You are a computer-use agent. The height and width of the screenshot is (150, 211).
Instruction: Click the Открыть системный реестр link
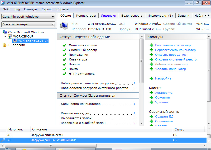click(x=176, y=59)
